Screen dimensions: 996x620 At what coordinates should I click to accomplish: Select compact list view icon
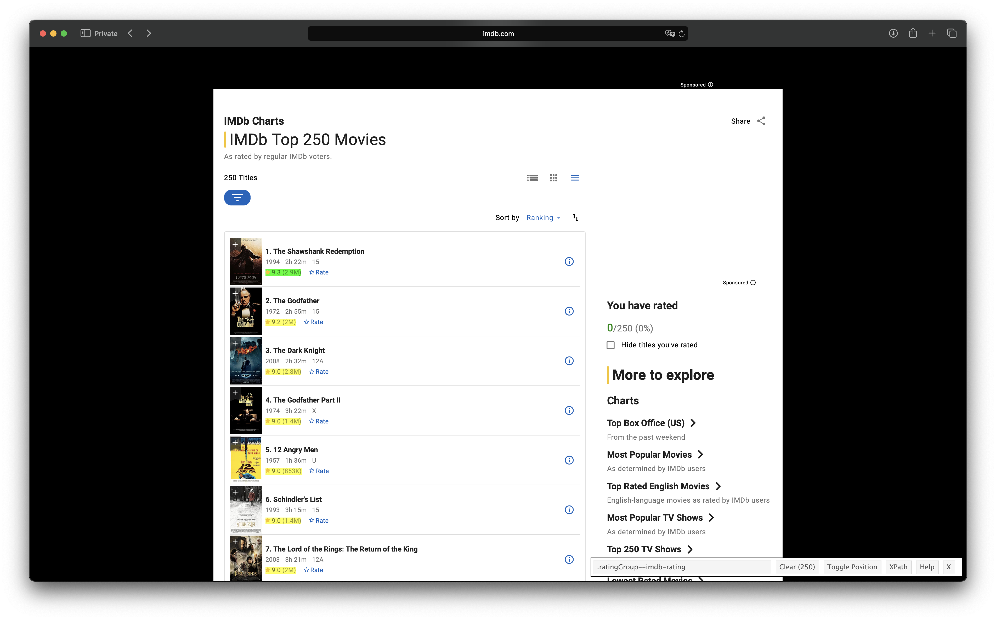click(575, 177)
